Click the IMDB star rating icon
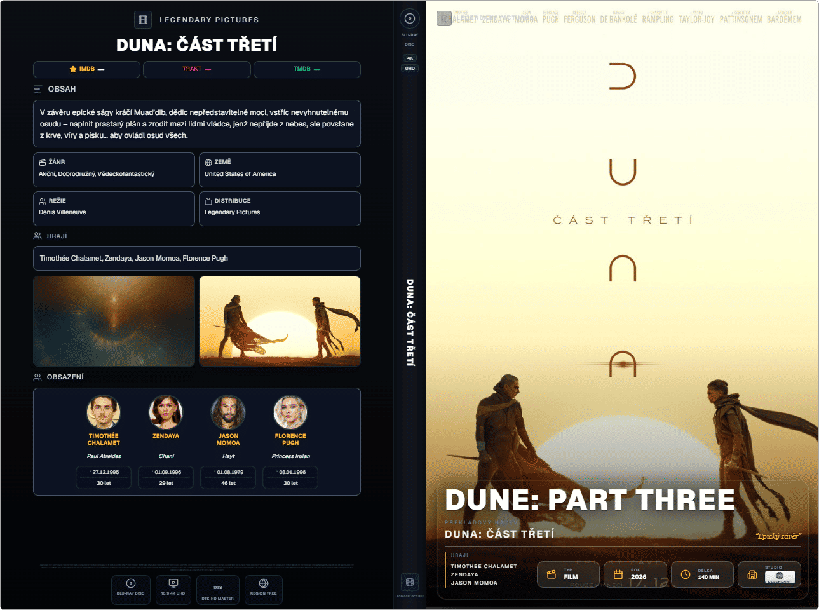Screen dimensions: 819x610 coord(73,69)
